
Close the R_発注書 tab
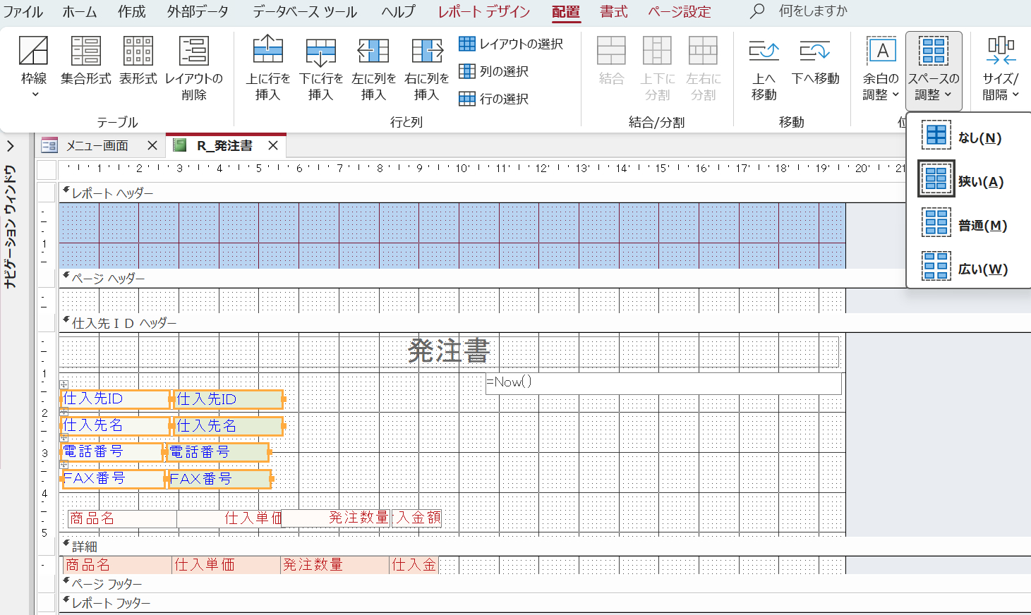point(273,146)
